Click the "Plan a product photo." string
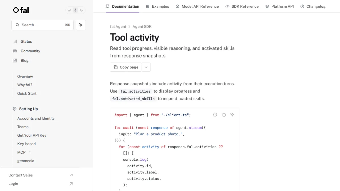The image size is (340, 191). click(x=158, y=134)
